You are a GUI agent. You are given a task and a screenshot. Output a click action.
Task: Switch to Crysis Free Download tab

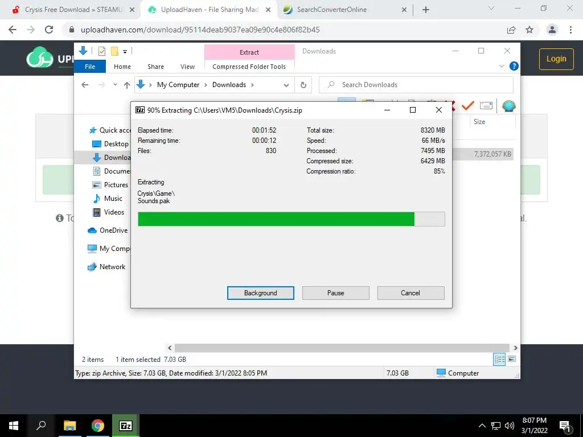click(x=73, y=10)
